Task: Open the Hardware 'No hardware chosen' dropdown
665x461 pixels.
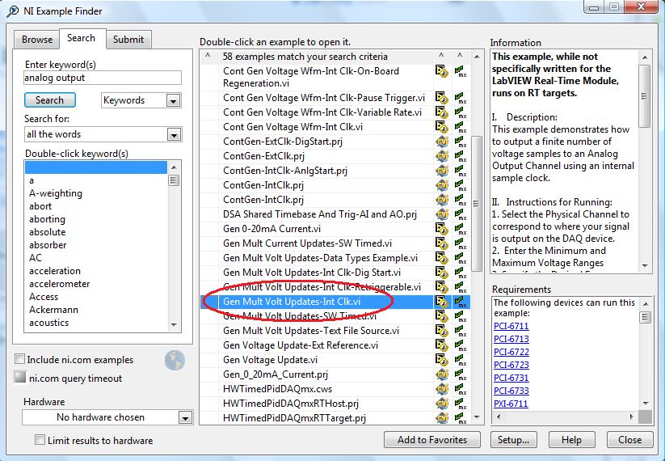Action: tap(185, 417)
